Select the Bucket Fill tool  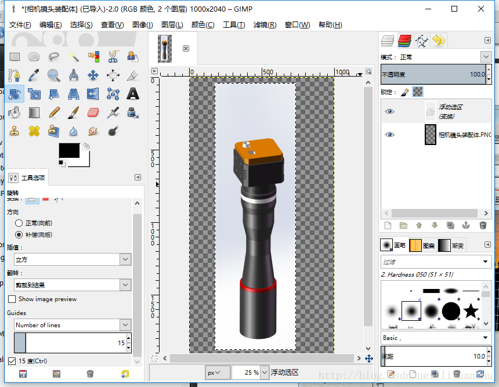point(15,113)
